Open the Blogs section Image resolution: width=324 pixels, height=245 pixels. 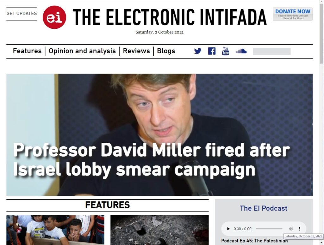click(166, 51)
